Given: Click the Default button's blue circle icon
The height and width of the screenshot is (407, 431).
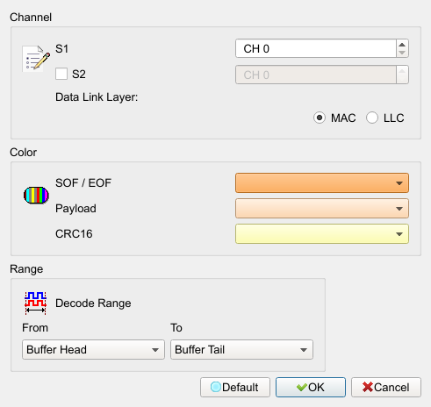Looking at the screenshot, I should [216, 387].
